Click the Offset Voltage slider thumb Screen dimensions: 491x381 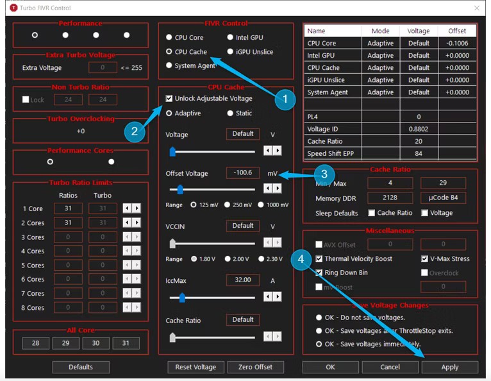pos(180,189)
